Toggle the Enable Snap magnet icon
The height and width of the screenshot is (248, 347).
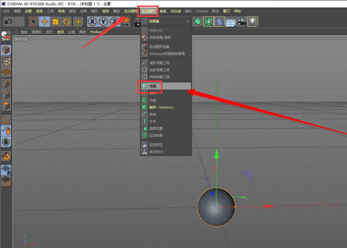[x=6, y=155]
